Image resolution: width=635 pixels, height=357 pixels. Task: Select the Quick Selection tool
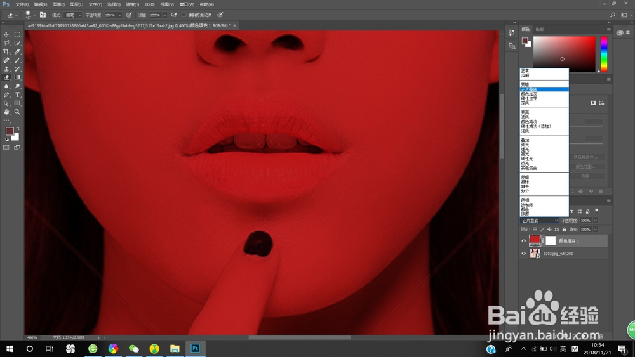pos(17,43)
